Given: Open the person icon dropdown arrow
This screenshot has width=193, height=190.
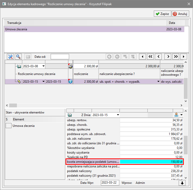Looking at the screenshot, I should 181,115.
